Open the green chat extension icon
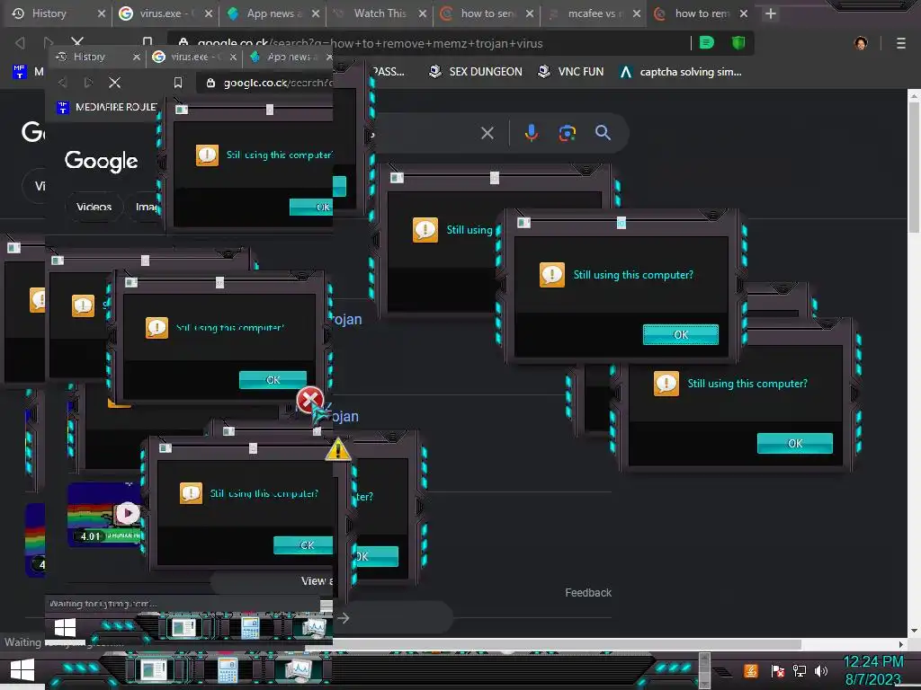The height and width of the screenshot is (690, 921). point(707,43)
